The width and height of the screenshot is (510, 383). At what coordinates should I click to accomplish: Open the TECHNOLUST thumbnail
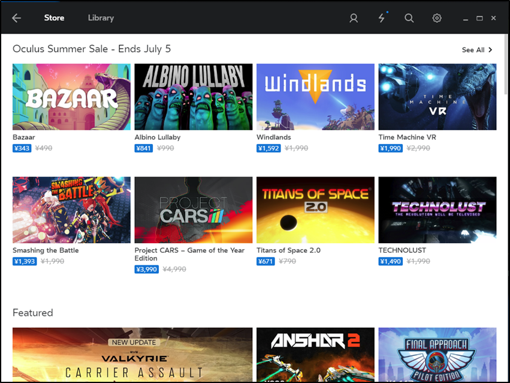click(x=437, y=210)
